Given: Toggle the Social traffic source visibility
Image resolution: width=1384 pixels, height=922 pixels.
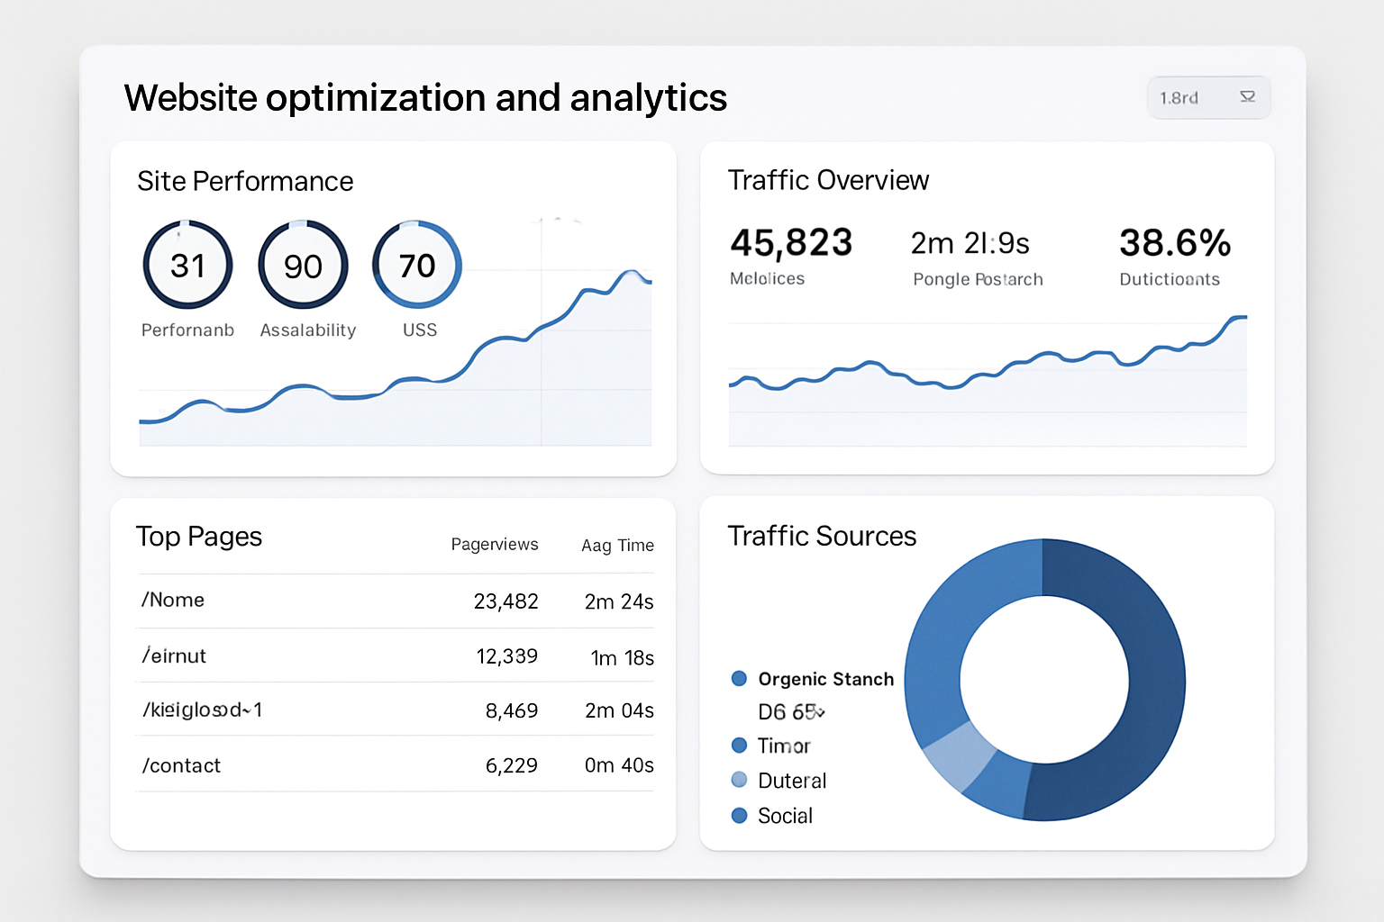Looking at the screenshot, I should (x=785, y=816).
